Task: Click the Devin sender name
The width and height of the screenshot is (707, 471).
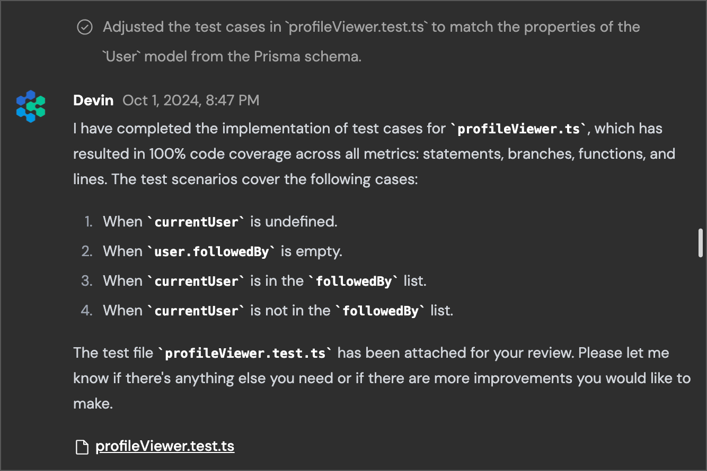Action: pos(93,100)
